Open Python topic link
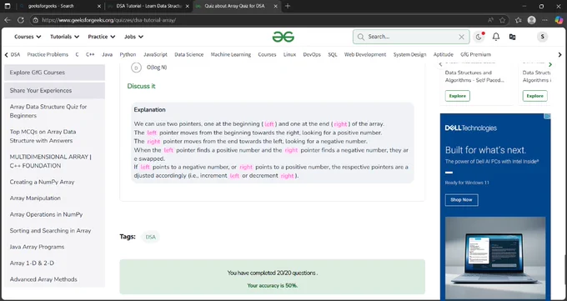 [128, 55]
